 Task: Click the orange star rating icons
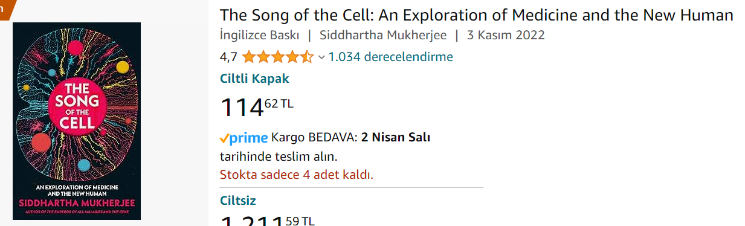click(278, 57)
